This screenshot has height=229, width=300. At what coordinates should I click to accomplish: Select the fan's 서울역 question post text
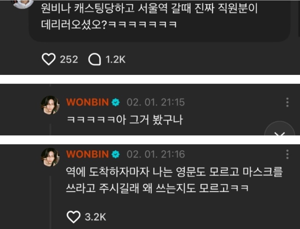[x=149, y=17]
